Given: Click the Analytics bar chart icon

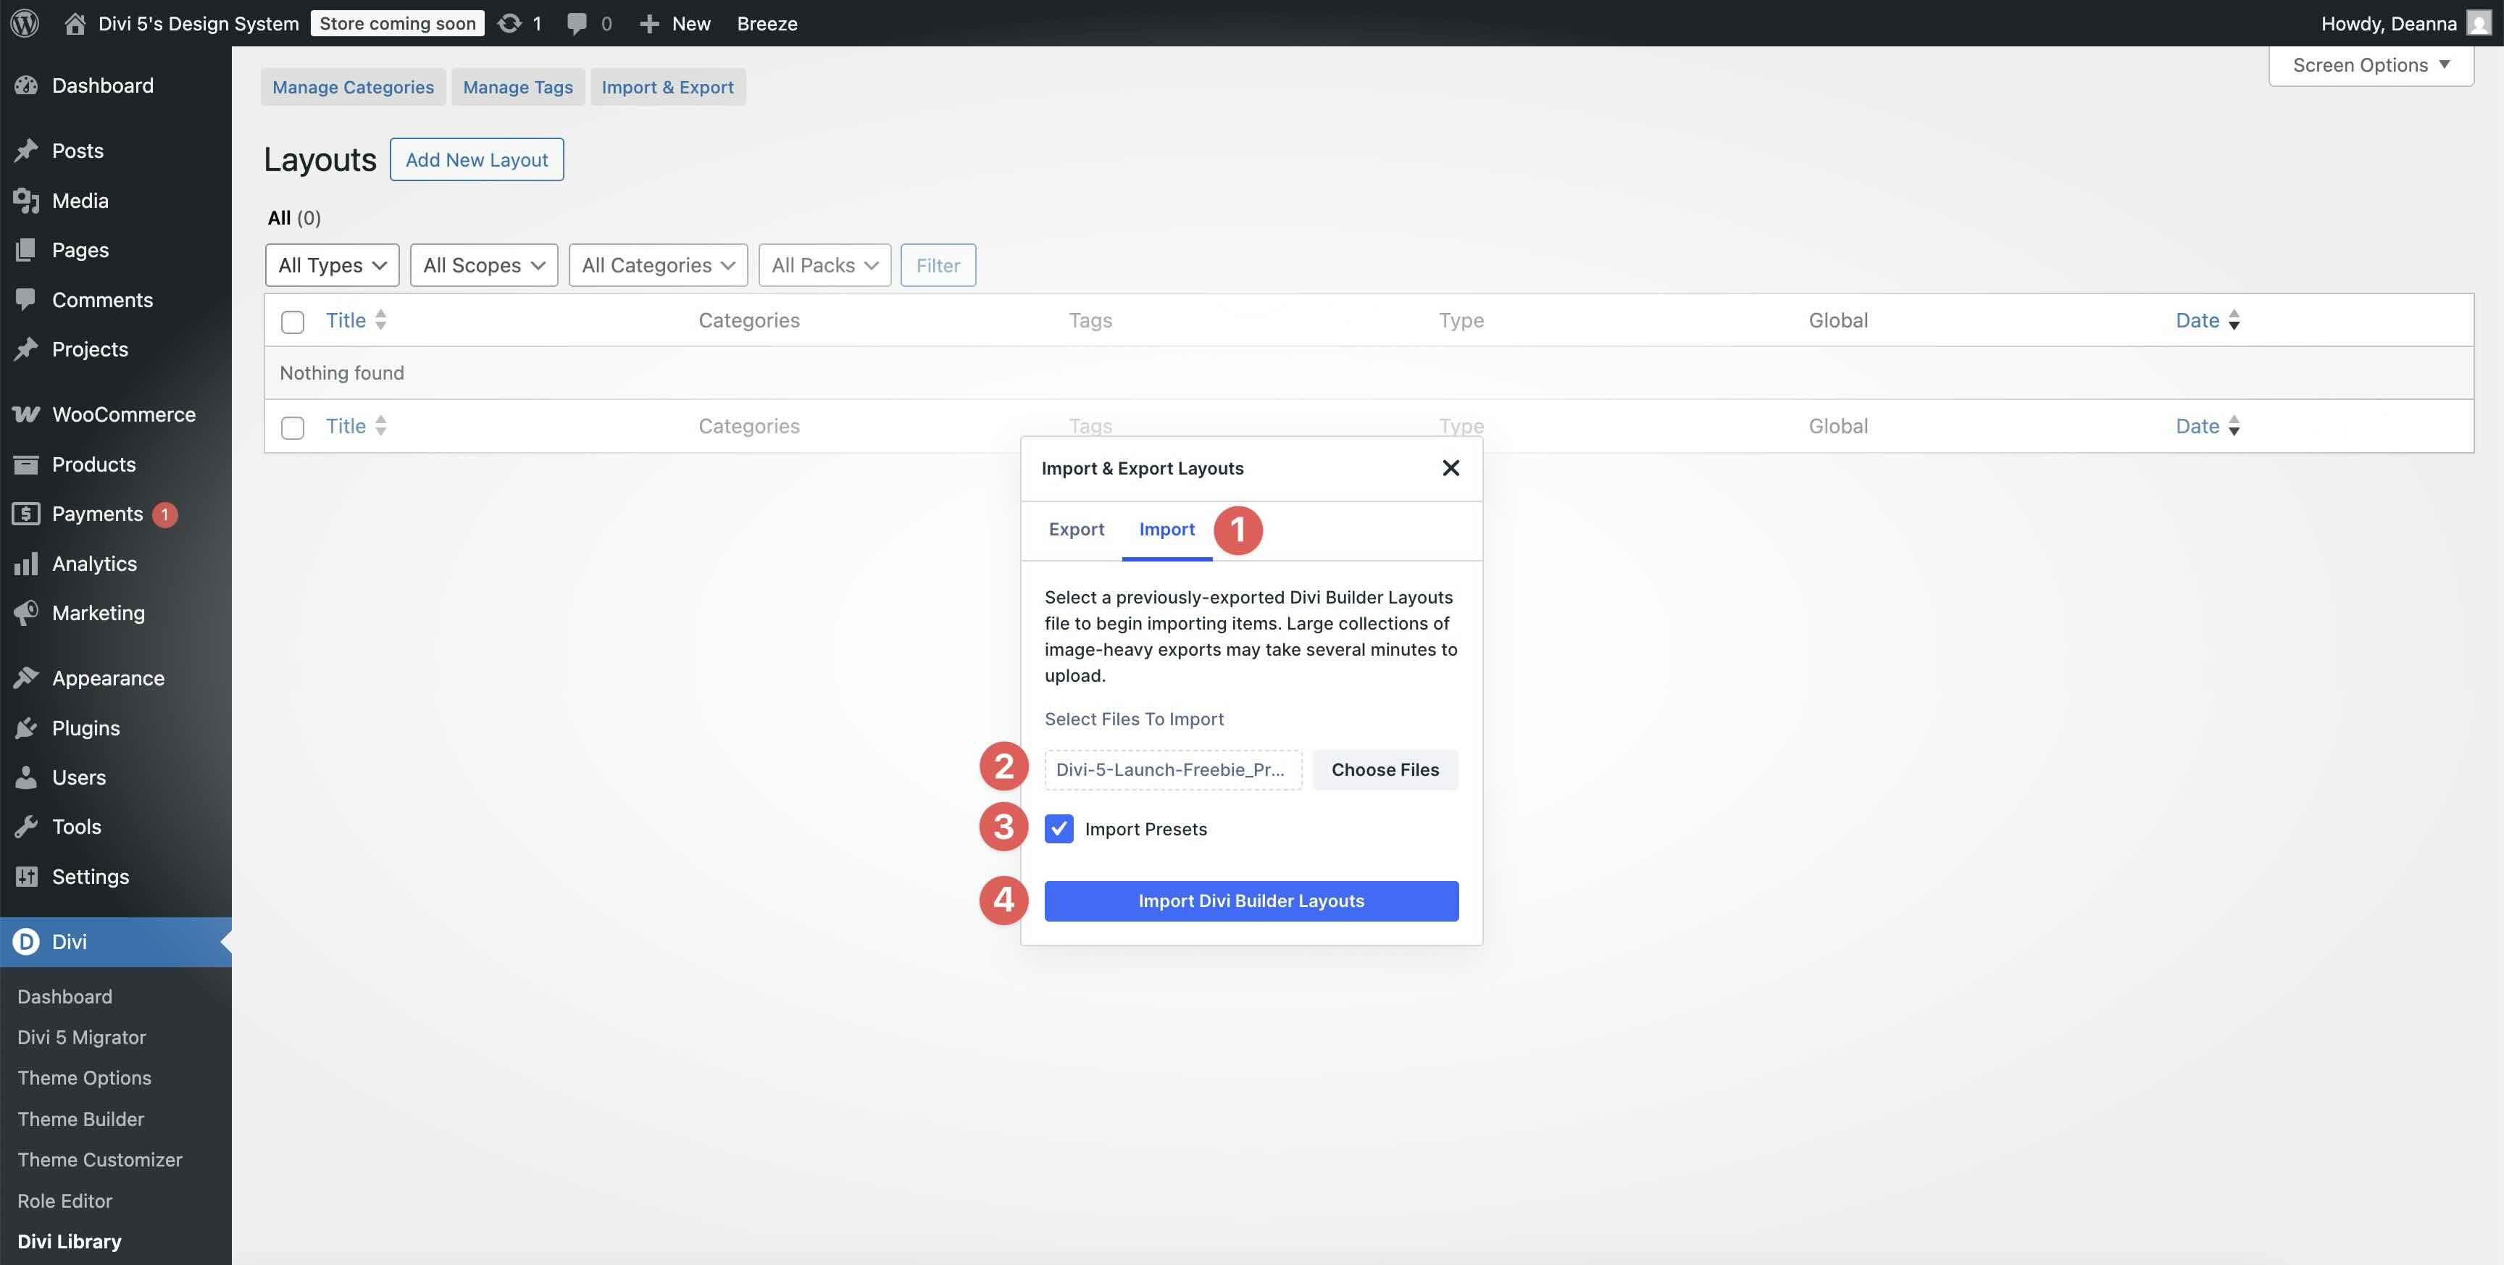Looking at the screenshot, I should tap(26, 564).
